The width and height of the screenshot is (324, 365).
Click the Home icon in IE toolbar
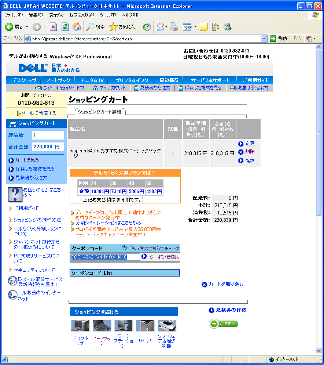pyautogui.click(x=77, y=27)
